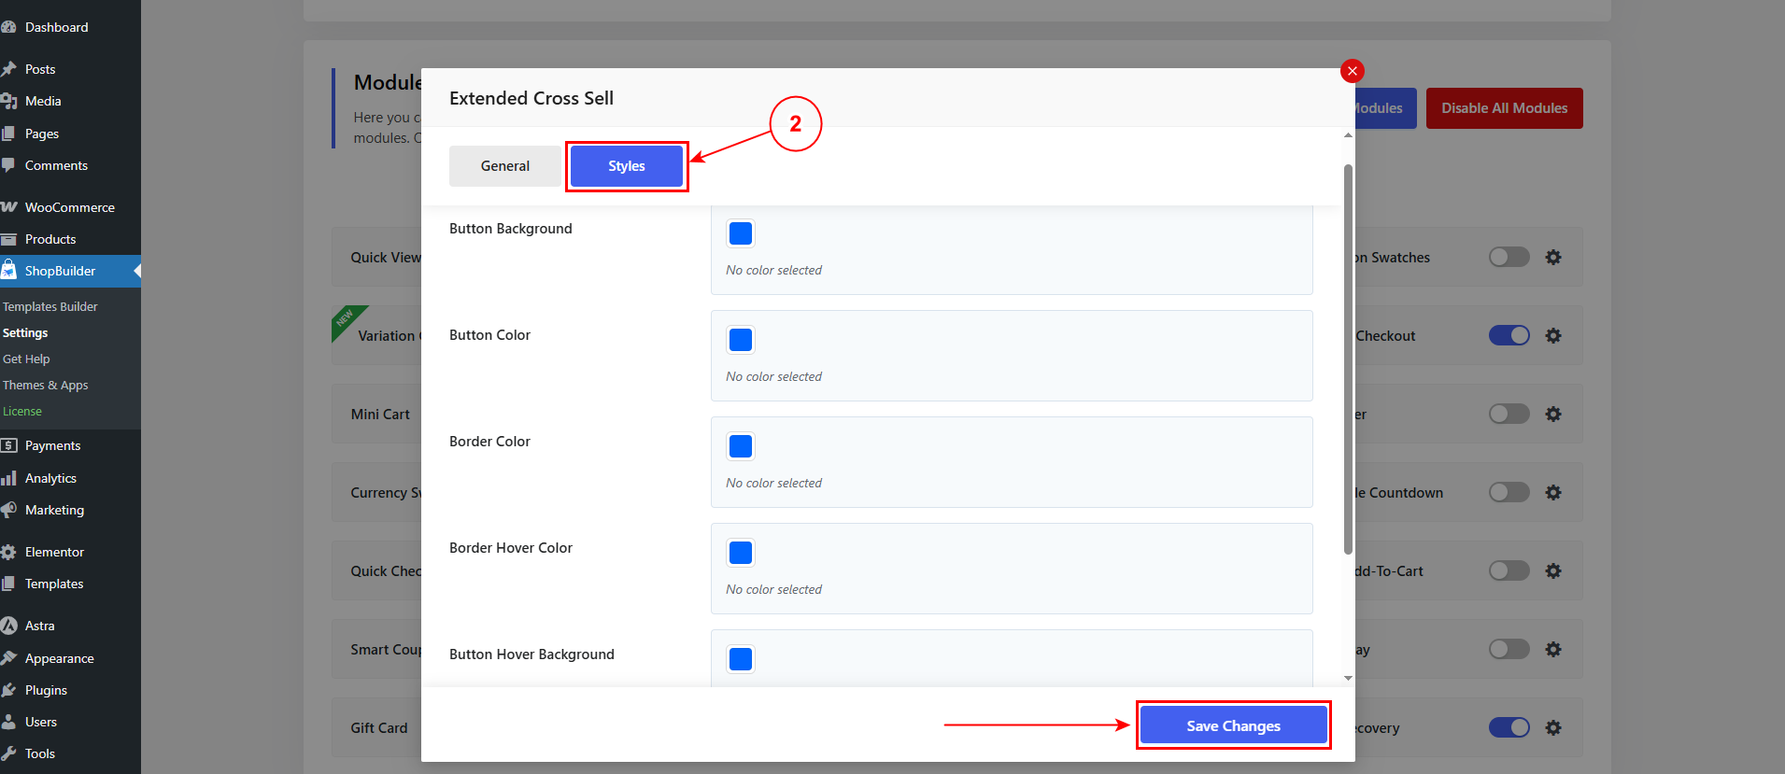The height and width of the screenshot is (774, 1785).
Task: Click the WooCommerce logo icon
Action: tap(8, 207)
